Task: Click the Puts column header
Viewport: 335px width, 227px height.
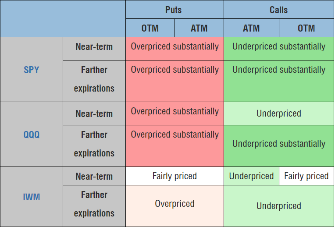Action: (175, 10)
